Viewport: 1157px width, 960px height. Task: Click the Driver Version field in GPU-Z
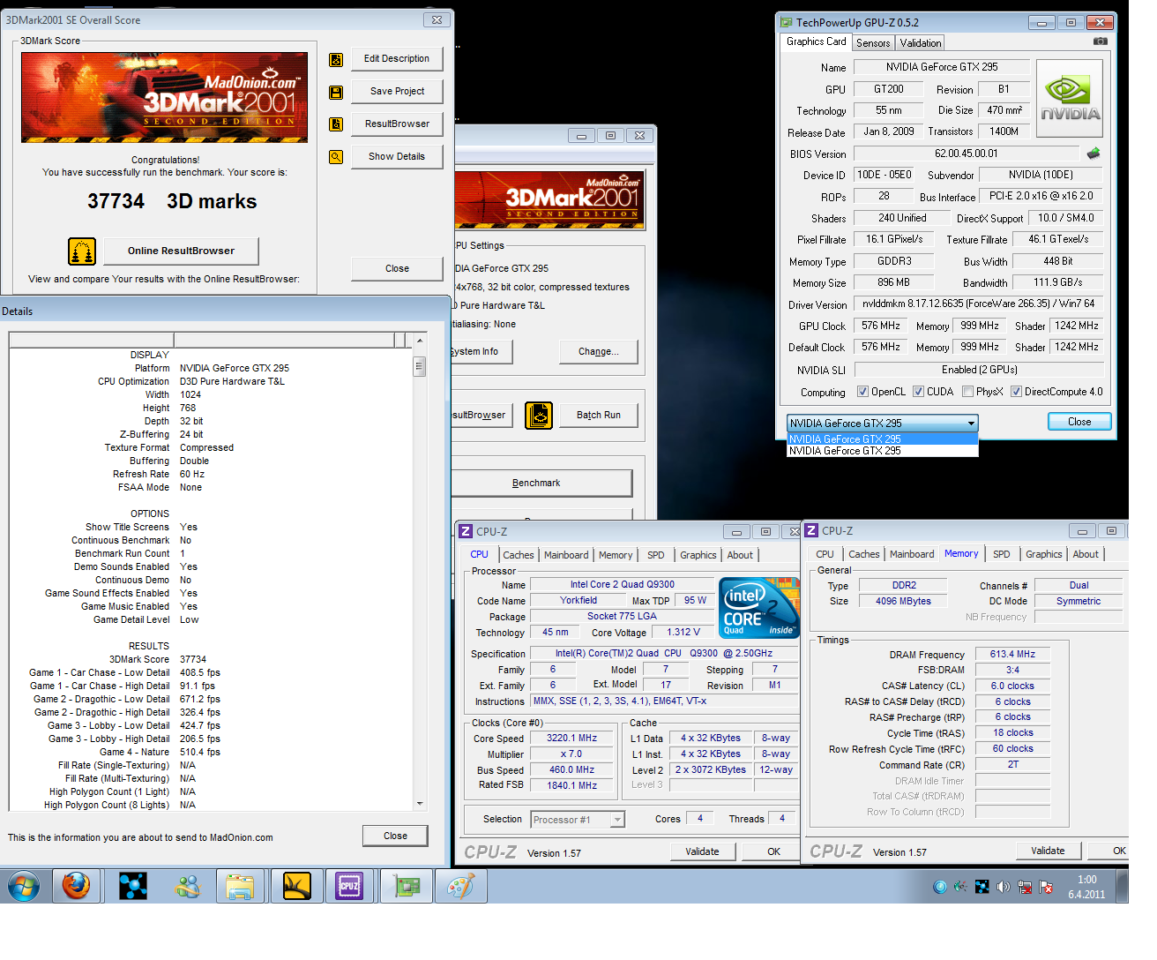coord(978,304)
